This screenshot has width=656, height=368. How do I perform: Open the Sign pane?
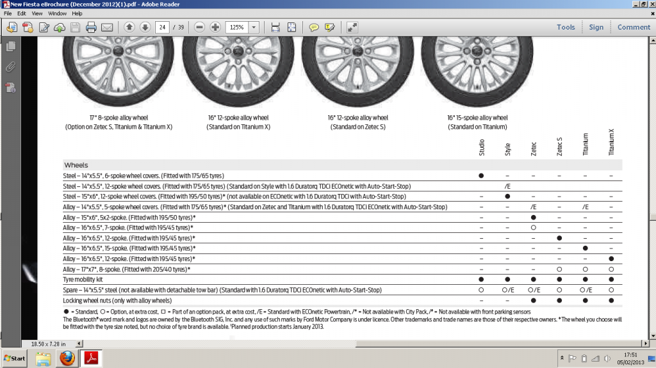[x=596, y=27]
